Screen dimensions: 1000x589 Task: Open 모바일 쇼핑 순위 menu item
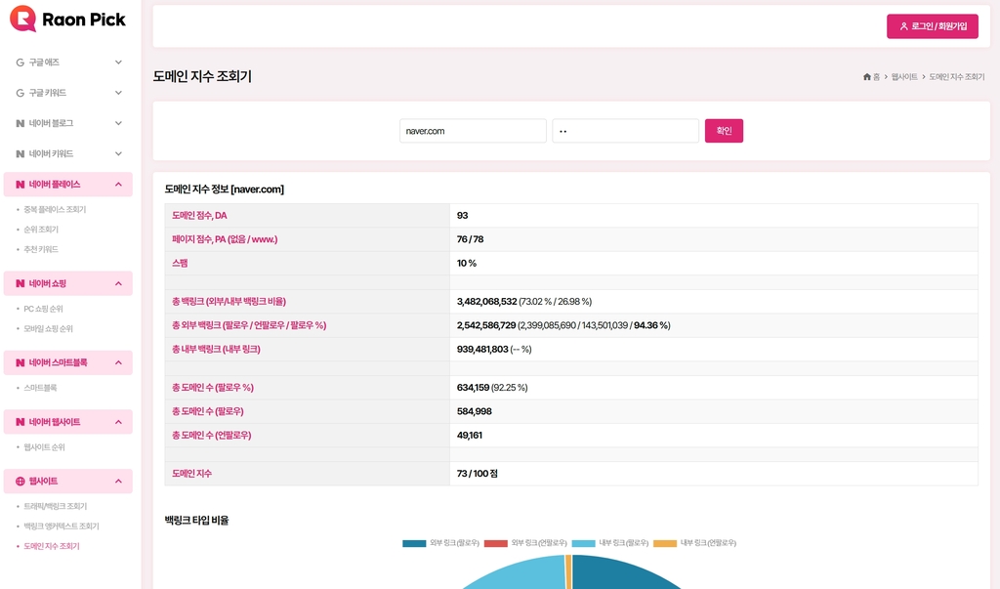pyautogui.click(x=49, y=328)
